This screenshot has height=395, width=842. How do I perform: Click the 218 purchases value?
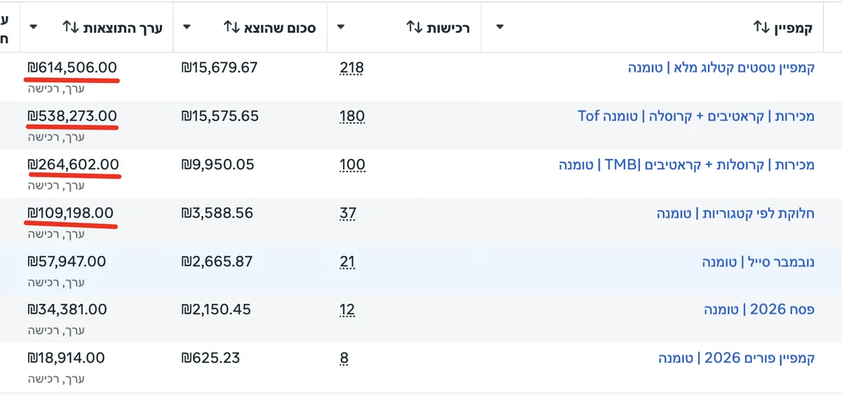pos(352,68)
